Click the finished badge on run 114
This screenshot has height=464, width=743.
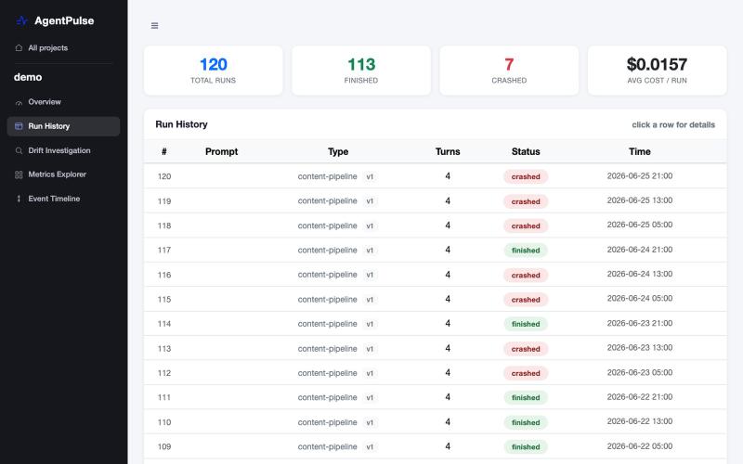click(x=526, y=324)
